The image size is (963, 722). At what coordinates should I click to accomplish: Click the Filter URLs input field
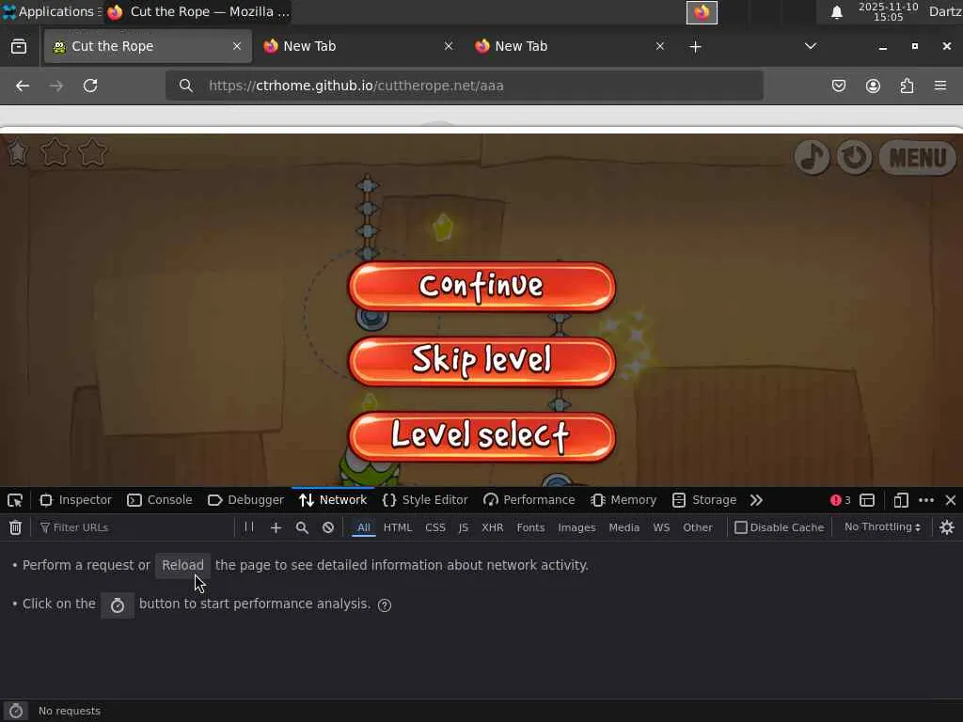pyautogui.click(x=135, y=527)
